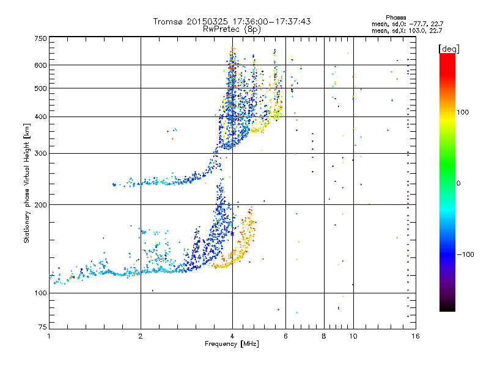
Task: Click the 'Frequency [MHz]' axis label
Action: (232, 344)
